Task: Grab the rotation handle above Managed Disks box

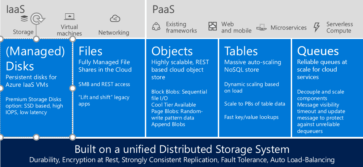Action: [36, 19]
